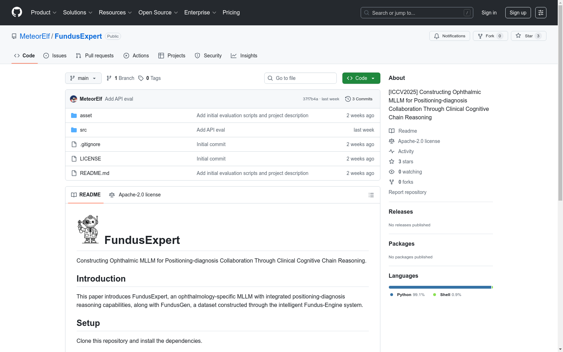Select the README tab
The height and width of the screenshot is (352, 563).
click(86, 195)
